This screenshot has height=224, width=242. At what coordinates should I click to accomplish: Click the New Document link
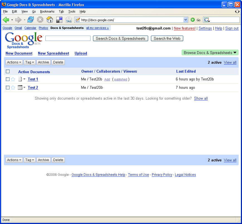19,53
